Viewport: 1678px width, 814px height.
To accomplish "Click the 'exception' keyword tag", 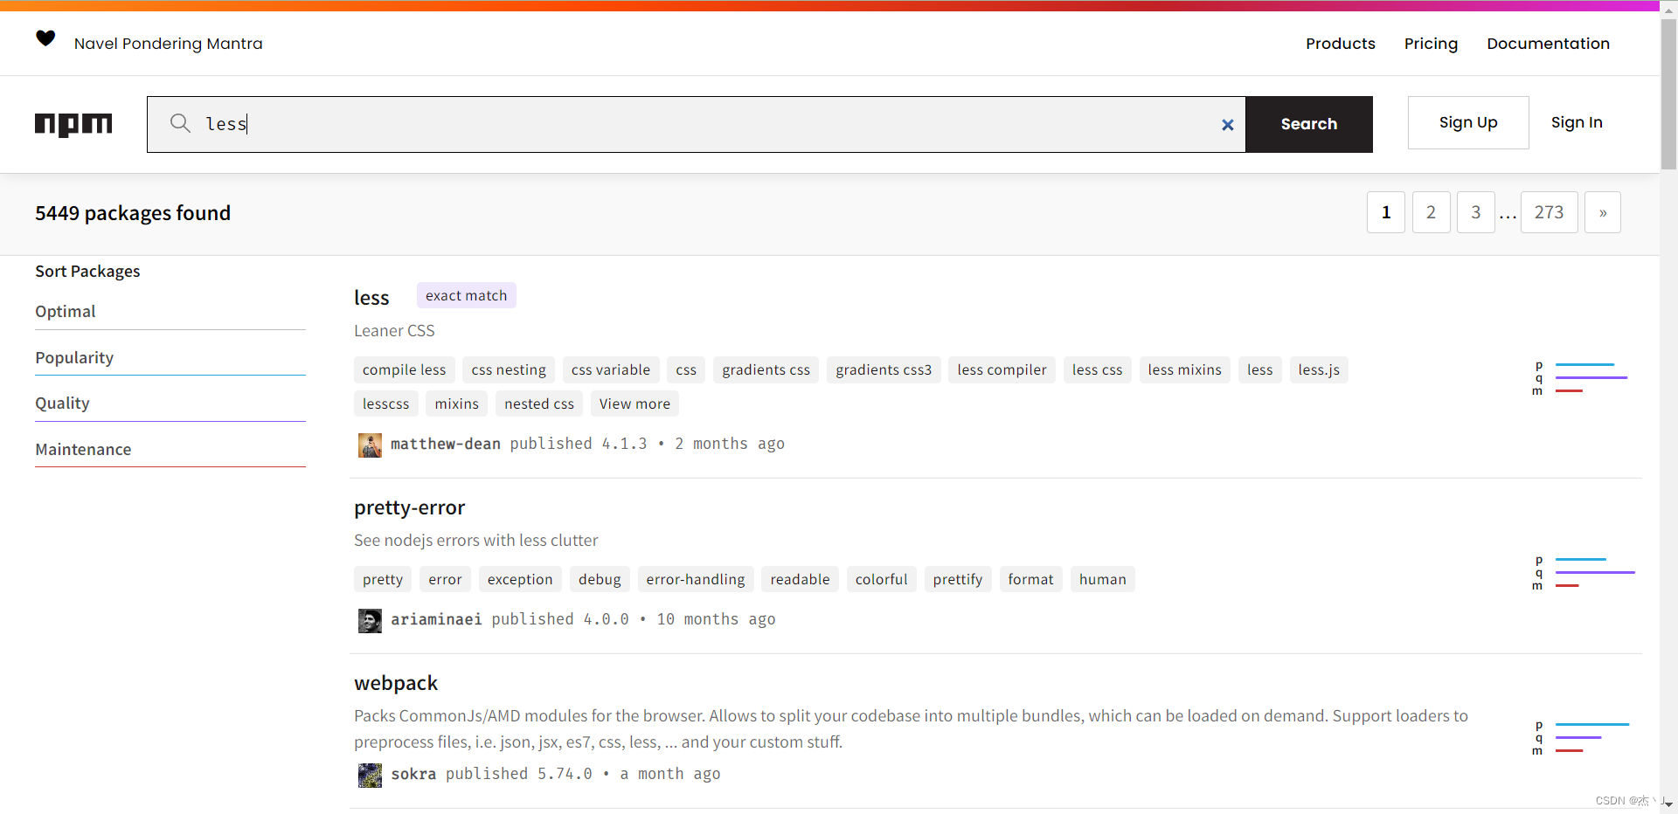I will pos(520,579).
